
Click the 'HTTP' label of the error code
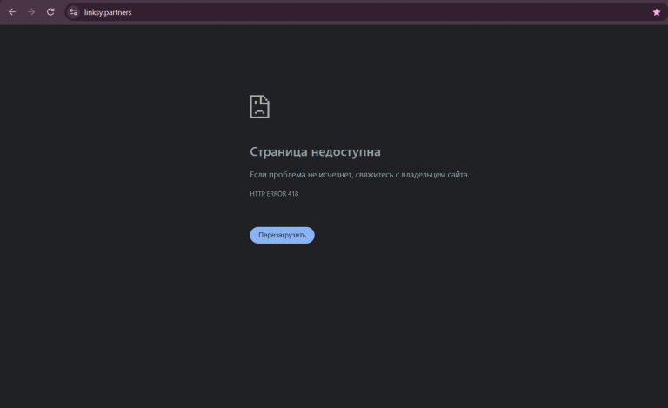(257, 194)
